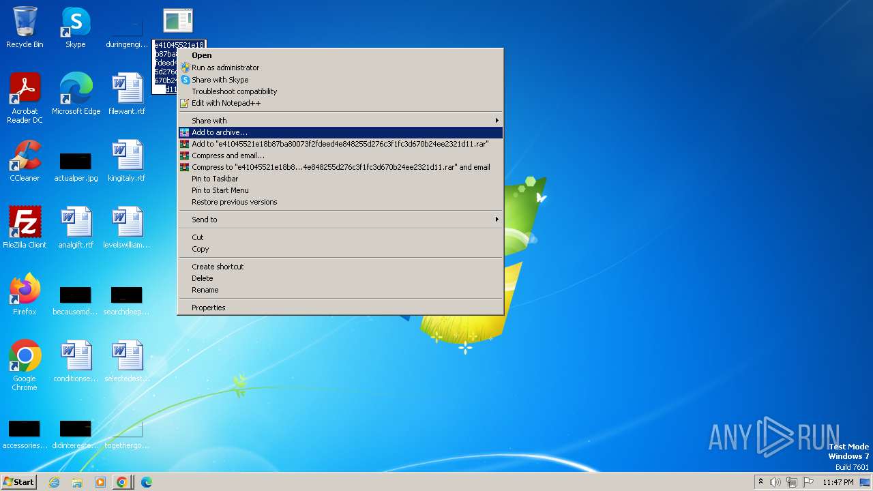This screenshot has height=491, width=873.
Task: Expand the Send to submenu
Action: (x=340, y=220)
